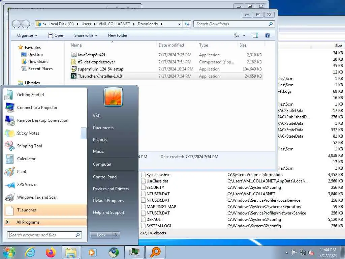This screenshot has width=345, height=259.
Task: Click the Search programs and files box
Action: [44, 235]
